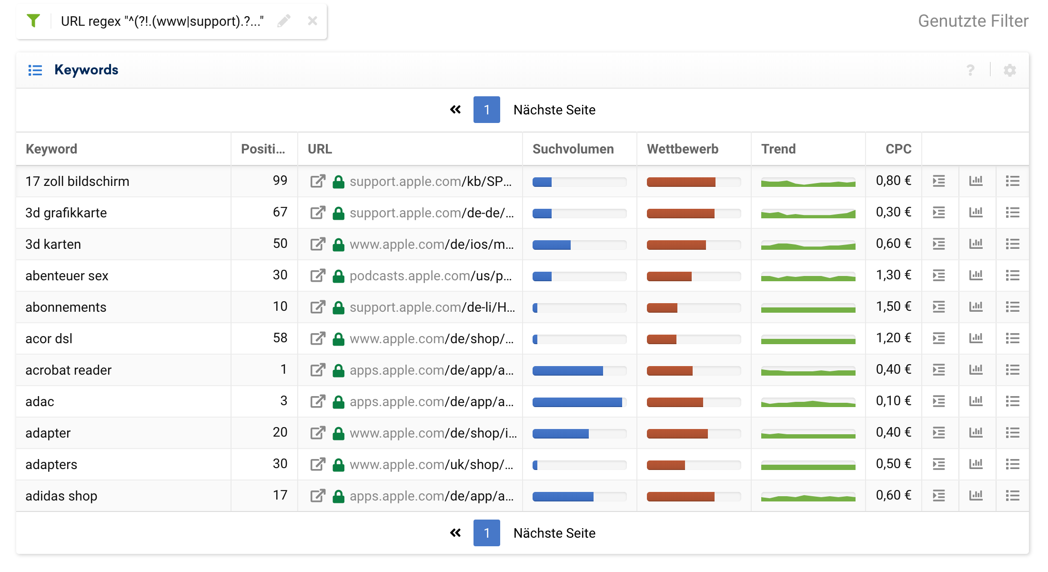Screen dimensions: 1048x572
Task: Open history chart icon for 3d karten
Action: pos(976,244)
